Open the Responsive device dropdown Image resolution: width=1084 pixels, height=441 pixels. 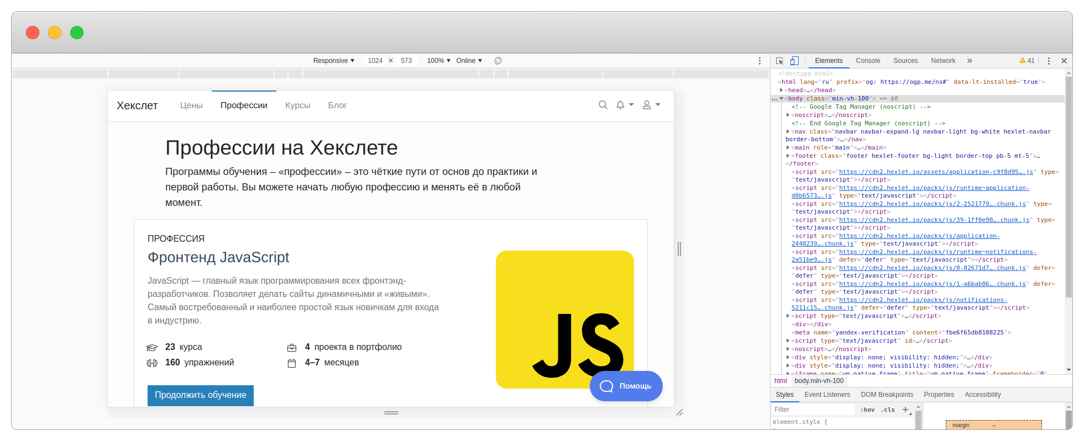point(333,61)
